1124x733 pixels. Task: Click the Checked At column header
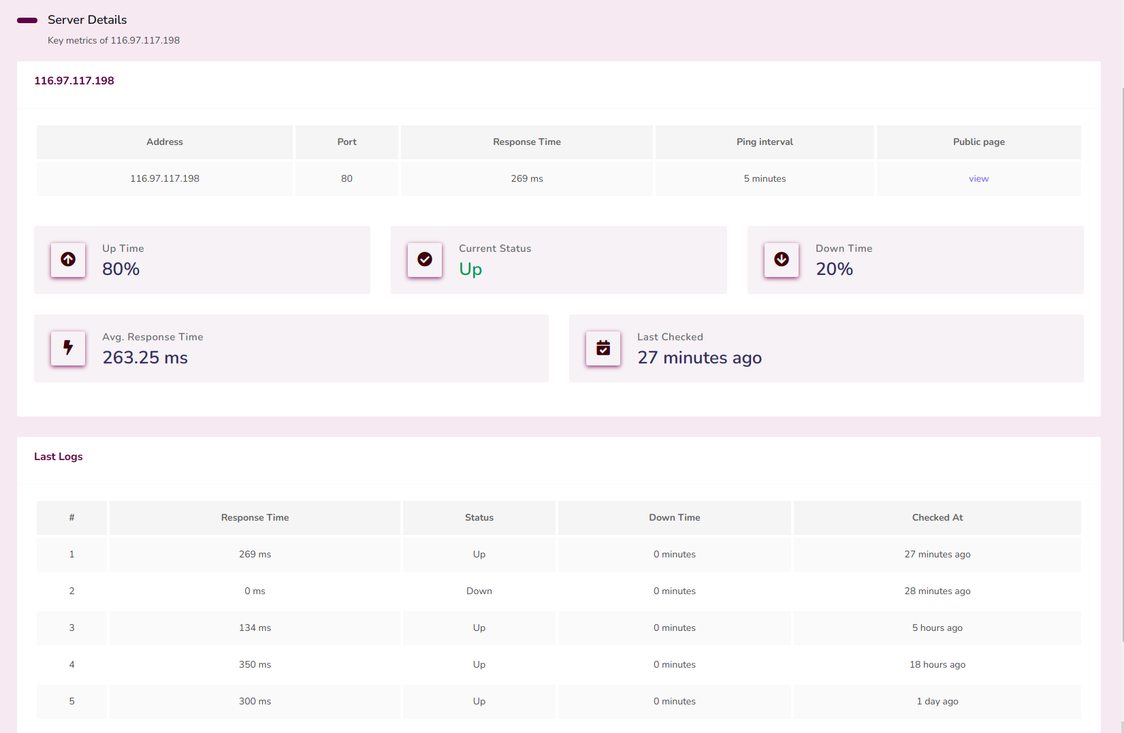(937, 518)
